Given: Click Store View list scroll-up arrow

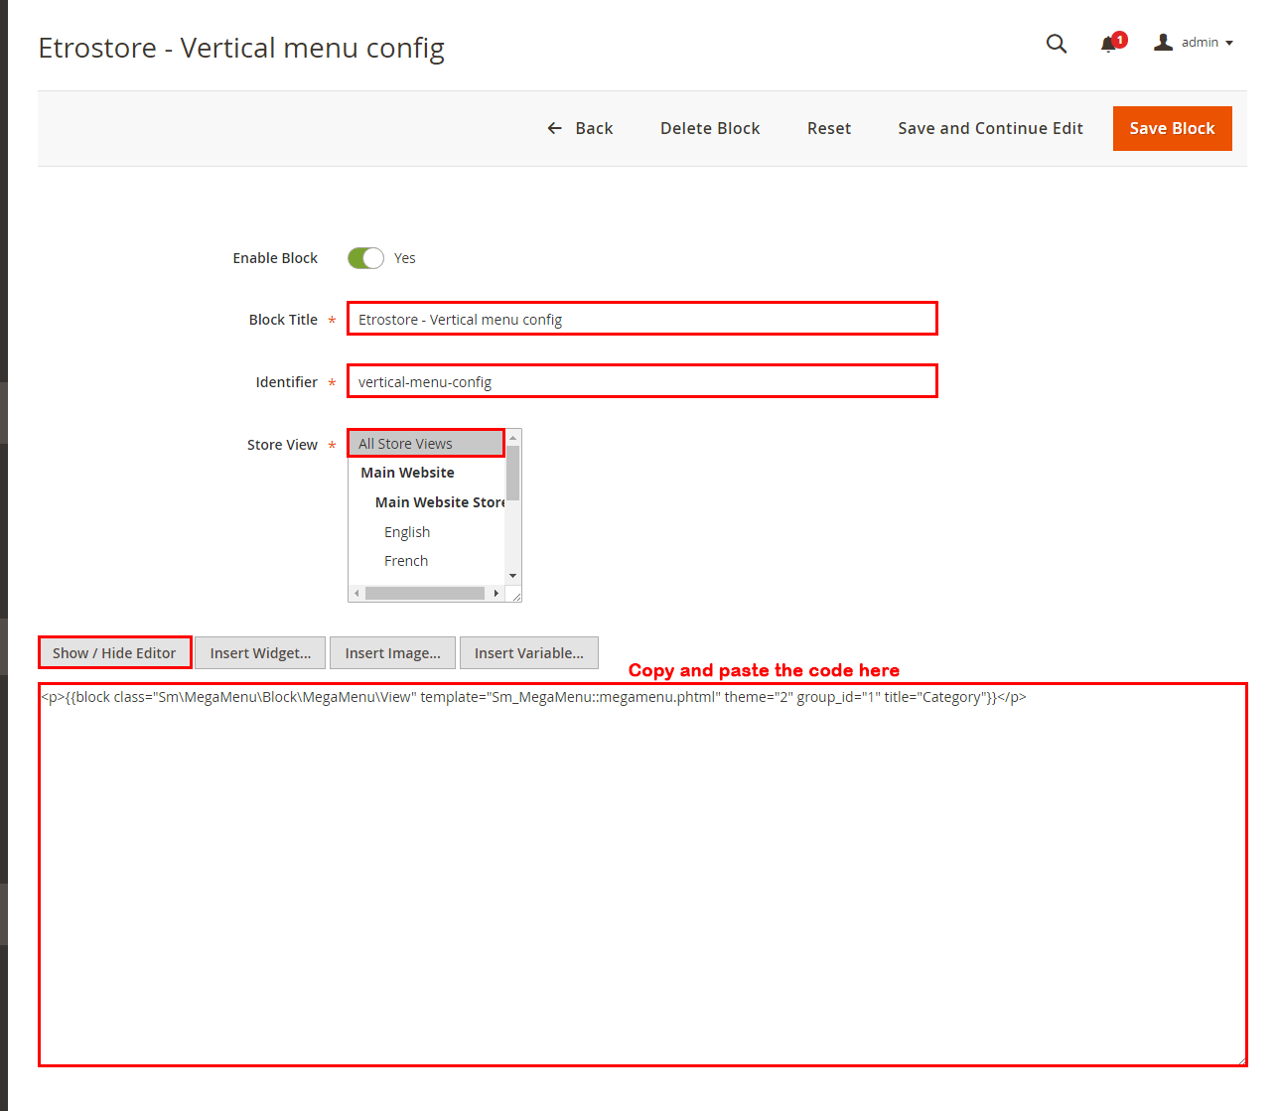Looking at the screenshot, I should 513,438.
